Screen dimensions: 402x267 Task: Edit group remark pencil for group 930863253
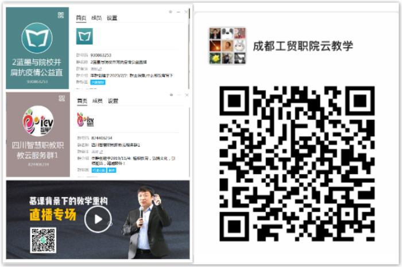[100, 69]
